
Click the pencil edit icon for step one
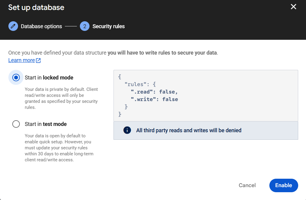[x=13, y=26]
